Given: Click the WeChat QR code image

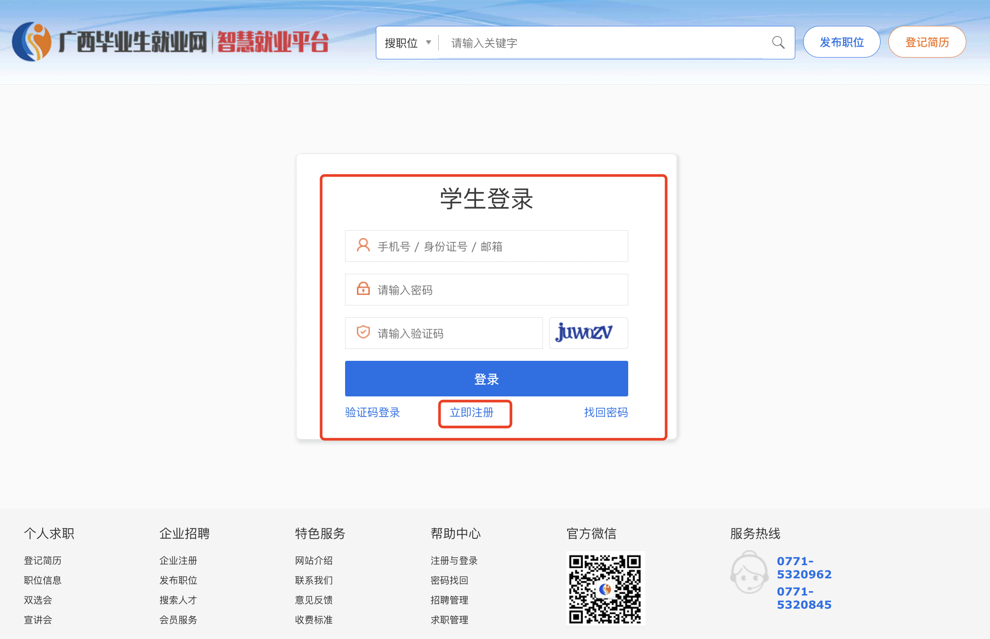Looking at the screenshot, I should click(605, 588).
